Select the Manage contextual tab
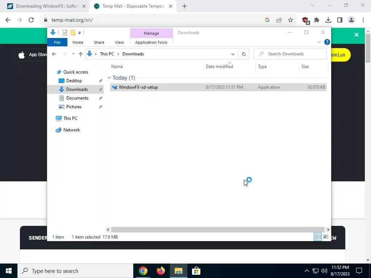This screenshot has width=371, height=278. 151,33
